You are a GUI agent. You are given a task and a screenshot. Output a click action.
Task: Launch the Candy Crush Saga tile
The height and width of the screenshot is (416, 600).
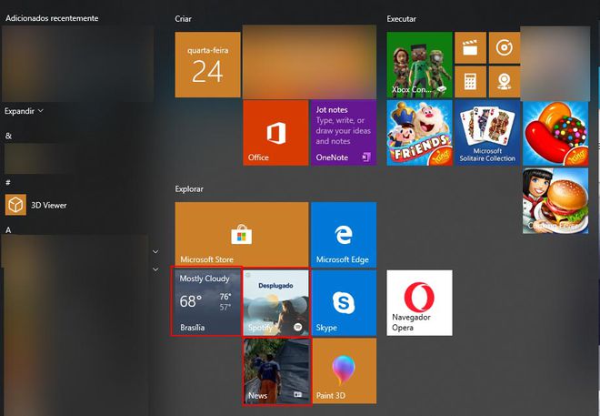[555, 133]
